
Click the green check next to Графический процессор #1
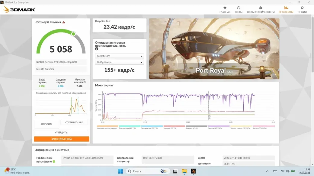[54, 162]
